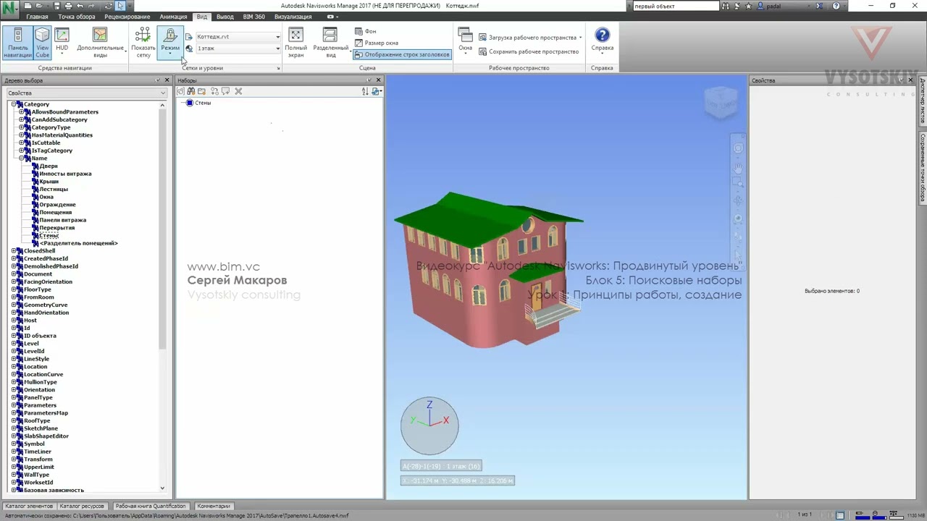Open the Справка help button
This screenshot has height=521, width=927.
602,43
